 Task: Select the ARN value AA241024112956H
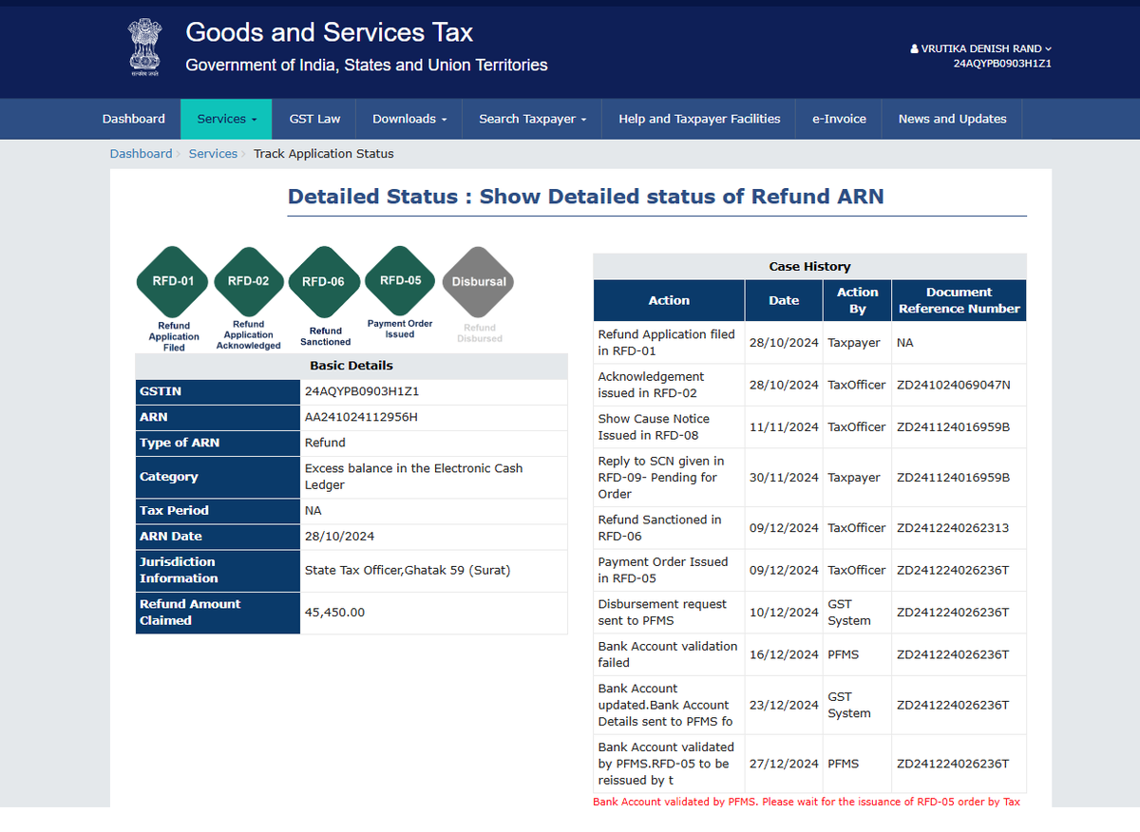point(361,417)
